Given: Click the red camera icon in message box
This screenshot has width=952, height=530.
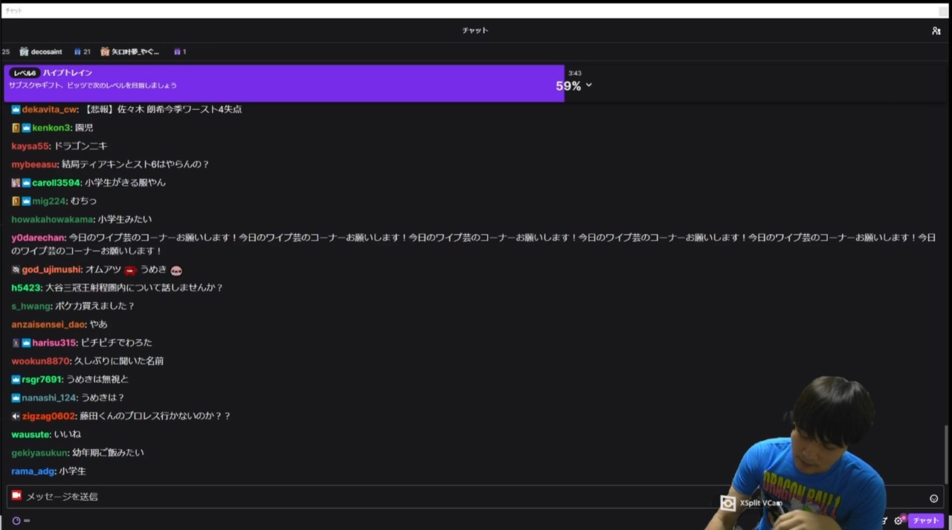Looking at the screenshot, I should tap(16, 495).
